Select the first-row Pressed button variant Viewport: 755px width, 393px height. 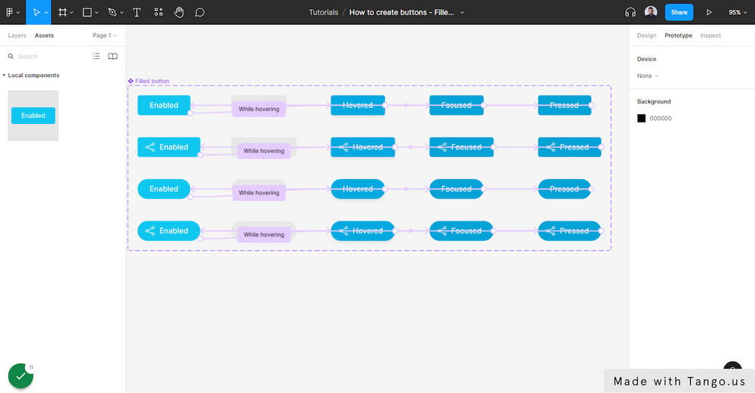564,105
